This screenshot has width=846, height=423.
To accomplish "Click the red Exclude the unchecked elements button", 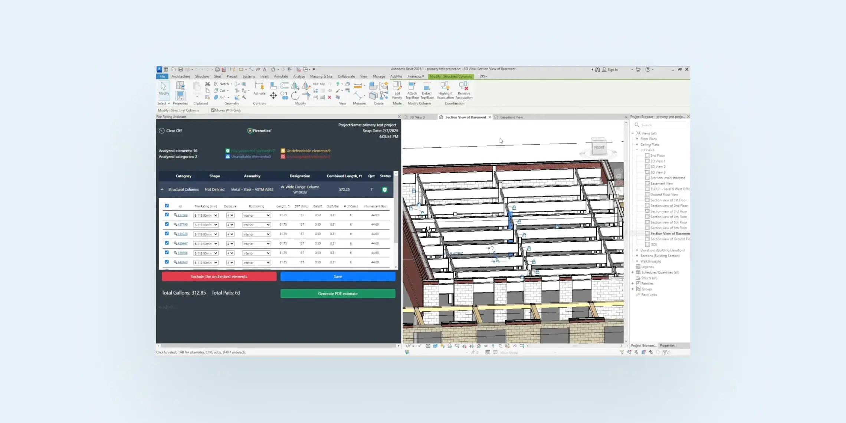I will pos(219,276).
